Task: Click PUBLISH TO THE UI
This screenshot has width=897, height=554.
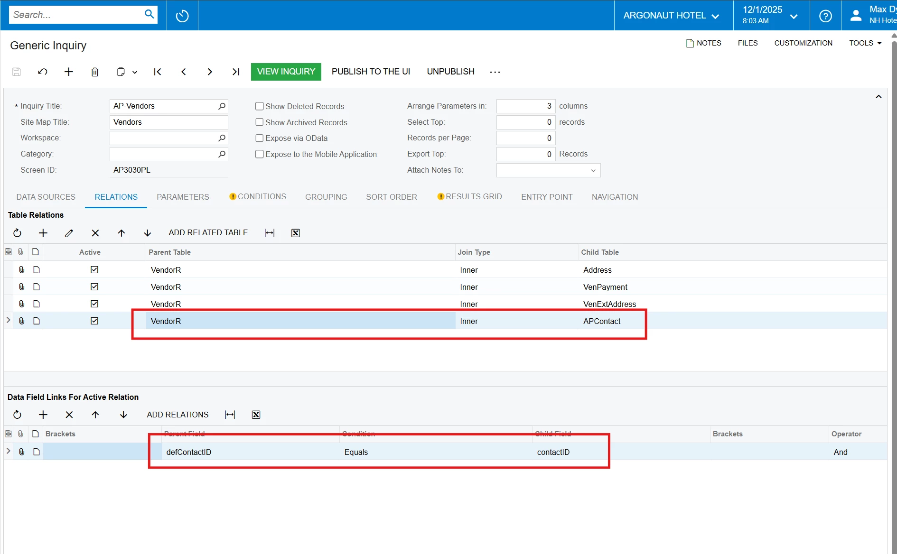Action: 371,72
